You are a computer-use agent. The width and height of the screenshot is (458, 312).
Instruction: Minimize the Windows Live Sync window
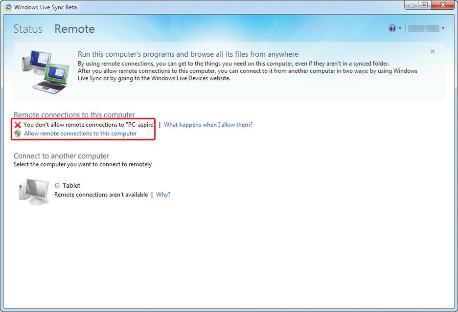[x=412, y=5]
